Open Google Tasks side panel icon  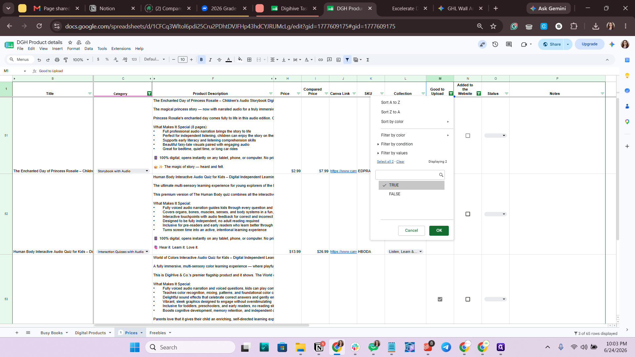(627, 91)
